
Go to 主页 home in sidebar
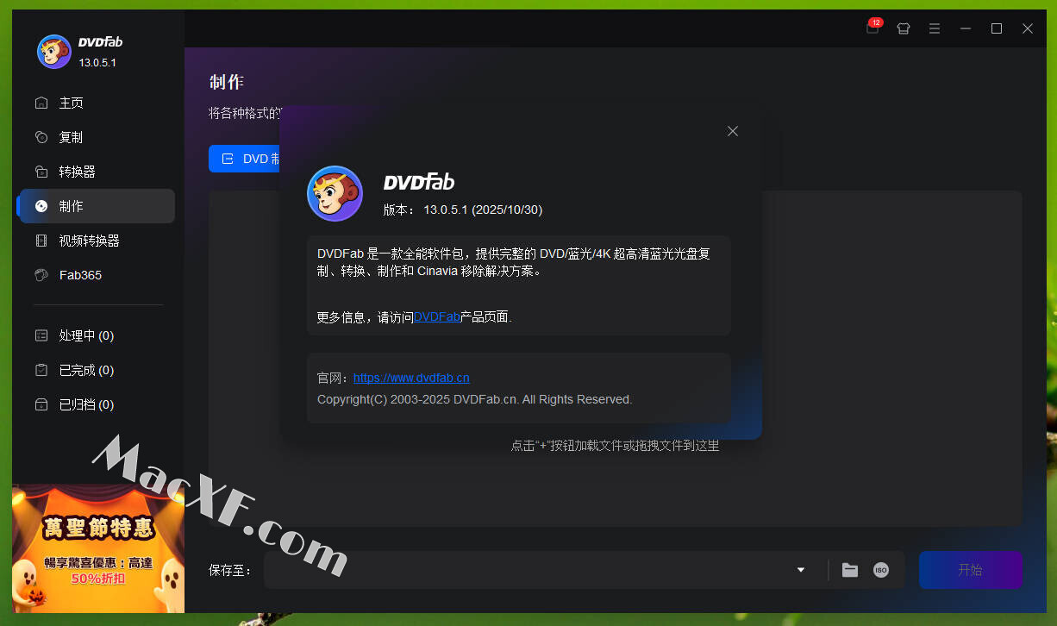(71, 103)
